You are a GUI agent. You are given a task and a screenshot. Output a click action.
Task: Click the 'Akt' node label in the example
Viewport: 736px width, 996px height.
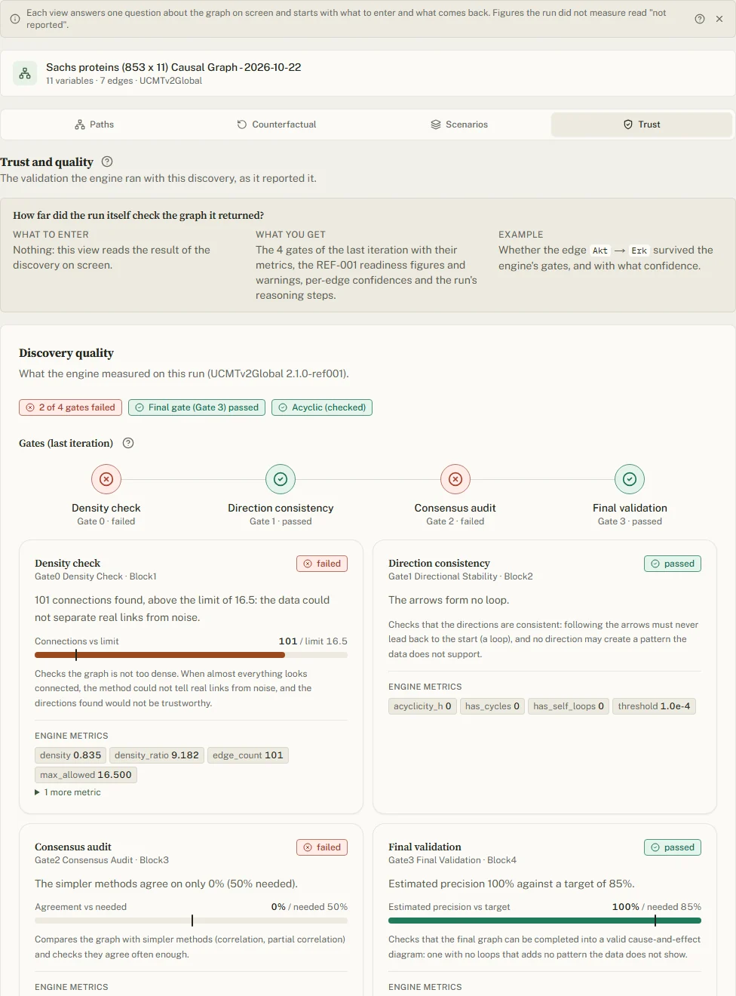click(600, 251)
